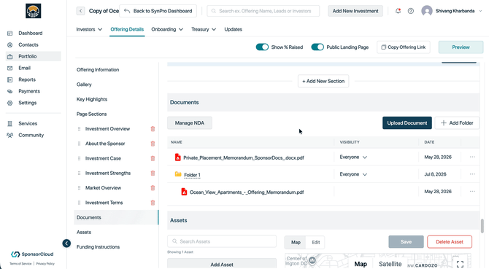Open the Private Placement Memorandum PDF icon

pyautogui.click(x=178, y=157)
